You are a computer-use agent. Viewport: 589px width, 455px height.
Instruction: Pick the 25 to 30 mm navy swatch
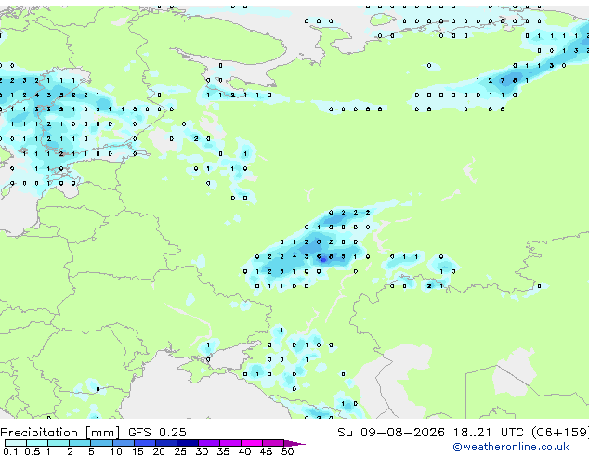(187, 443)
